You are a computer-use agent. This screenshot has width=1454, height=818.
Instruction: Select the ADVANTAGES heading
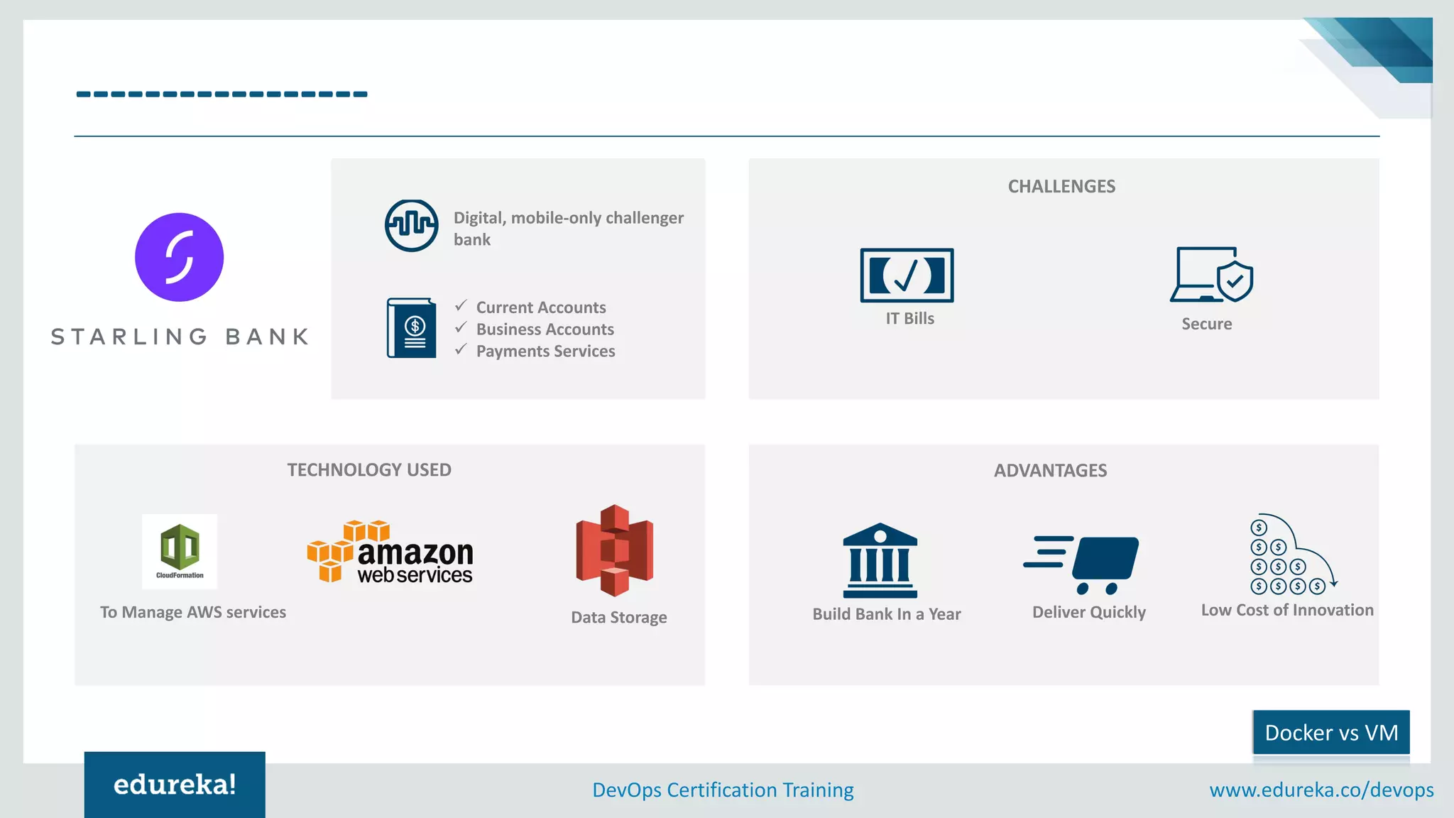(1050, 470)
